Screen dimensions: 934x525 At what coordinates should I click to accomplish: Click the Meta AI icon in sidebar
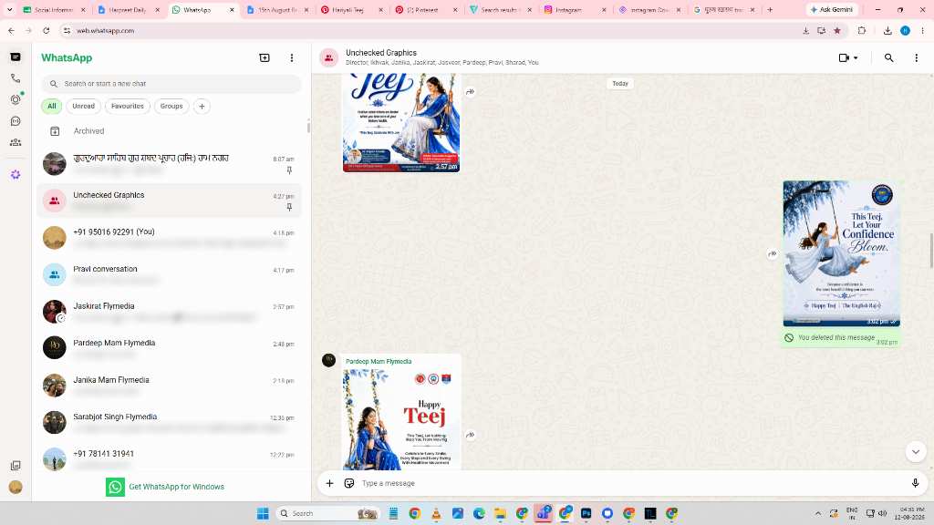[x=16, y=174]
